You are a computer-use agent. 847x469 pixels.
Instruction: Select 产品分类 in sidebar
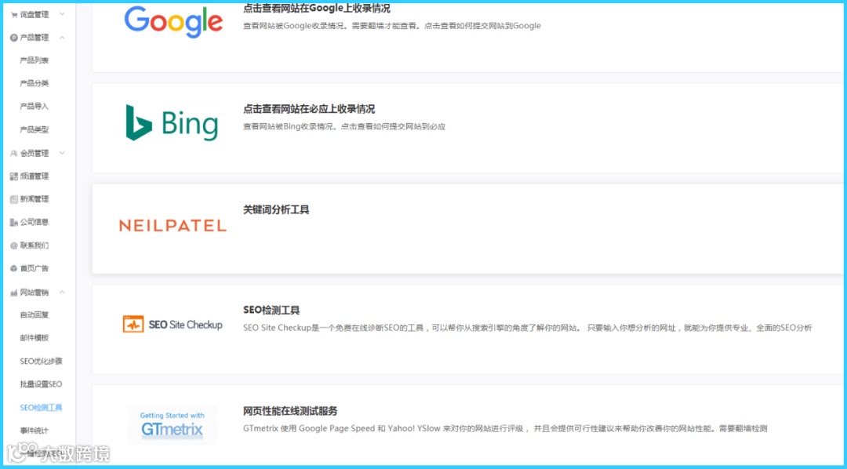(35, 83)
